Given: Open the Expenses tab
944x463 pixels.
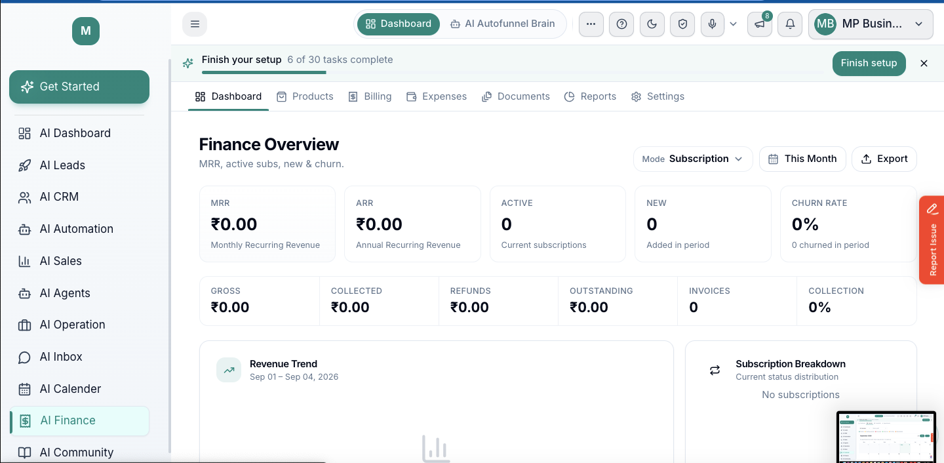Looking at the screenshot, I should click(x=437, y=96).
